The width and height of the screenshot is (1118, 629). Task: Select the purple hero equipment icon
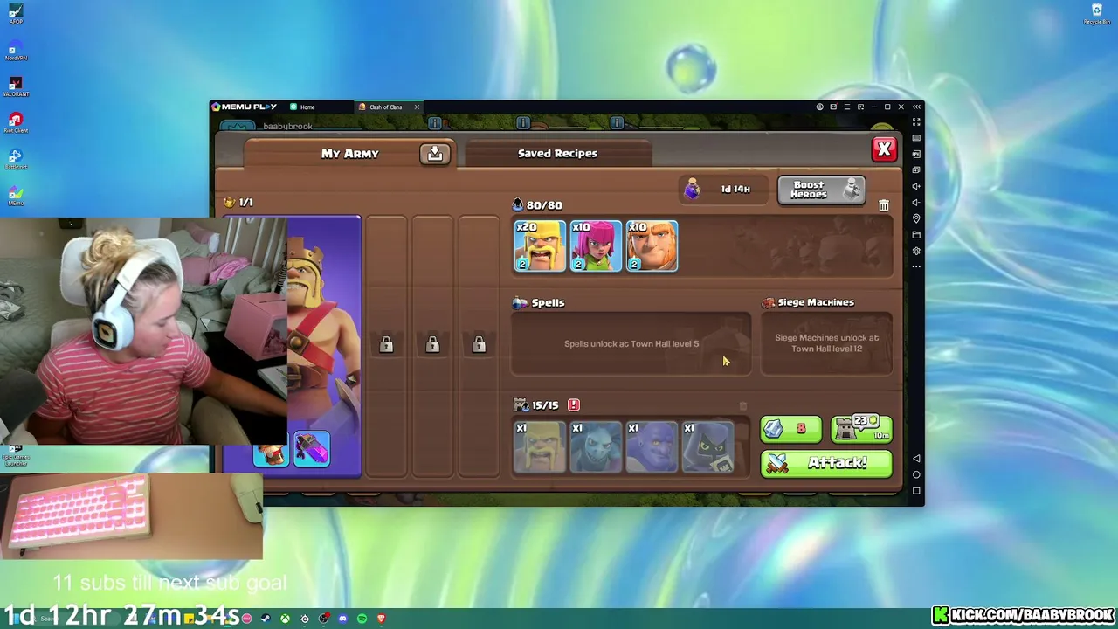point(312,449)
